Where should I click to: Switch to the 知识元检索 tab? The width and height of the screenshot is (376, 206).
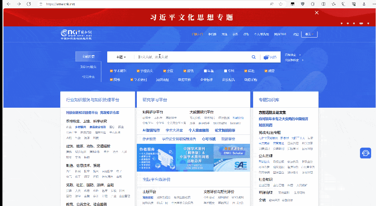[88, 66]
